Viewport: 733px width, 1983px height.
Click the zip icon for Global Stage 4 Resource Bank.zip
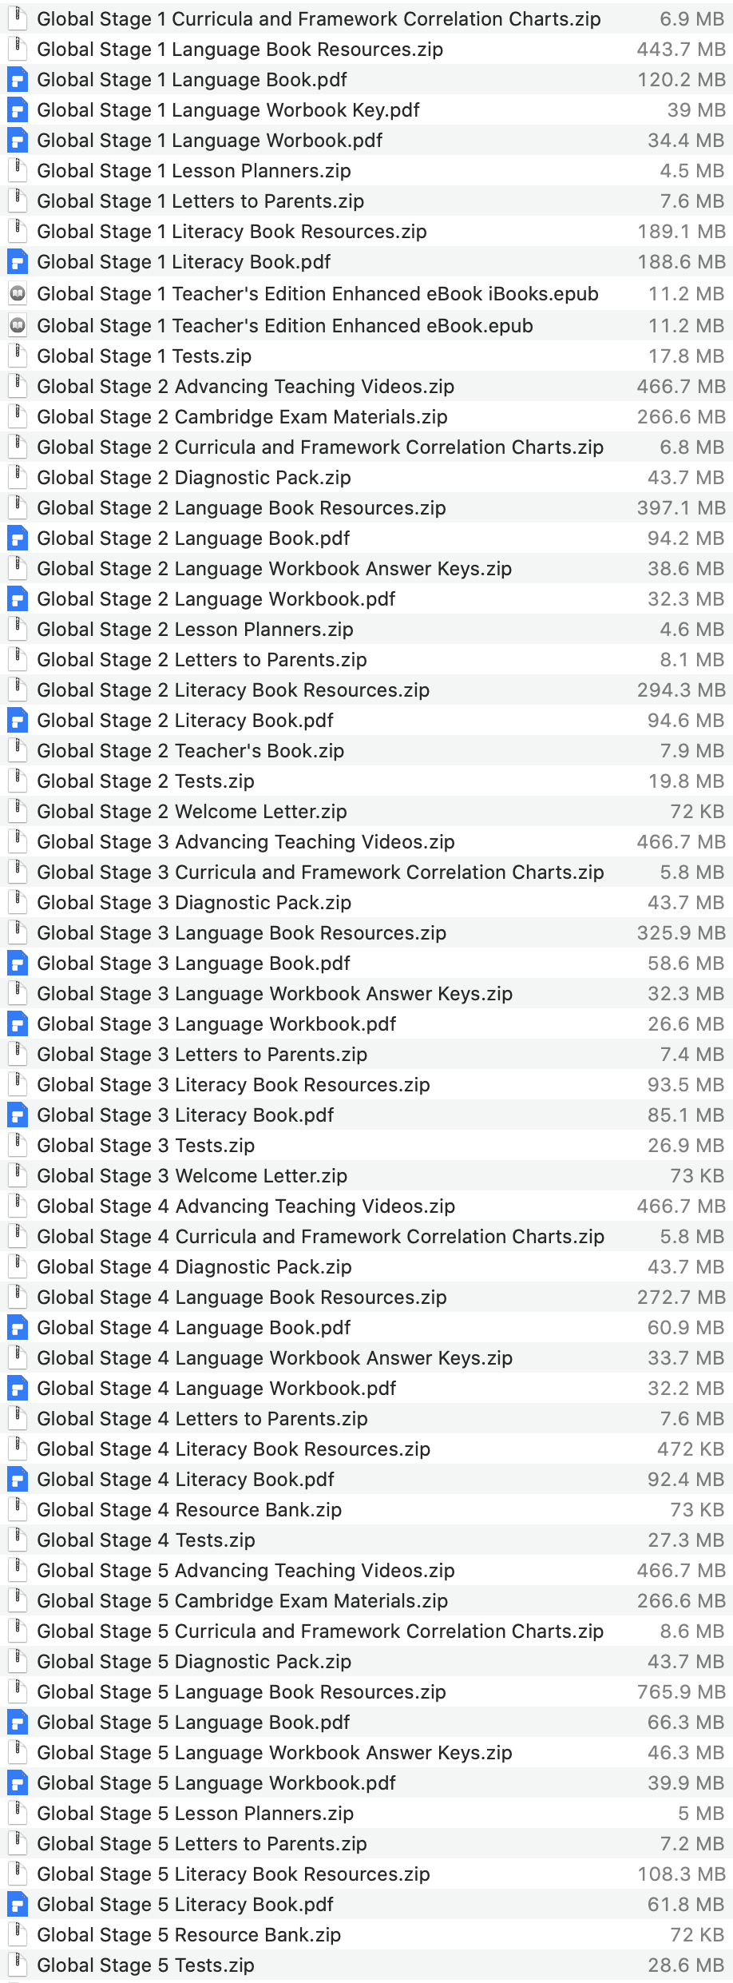(x=17, y=1510)
